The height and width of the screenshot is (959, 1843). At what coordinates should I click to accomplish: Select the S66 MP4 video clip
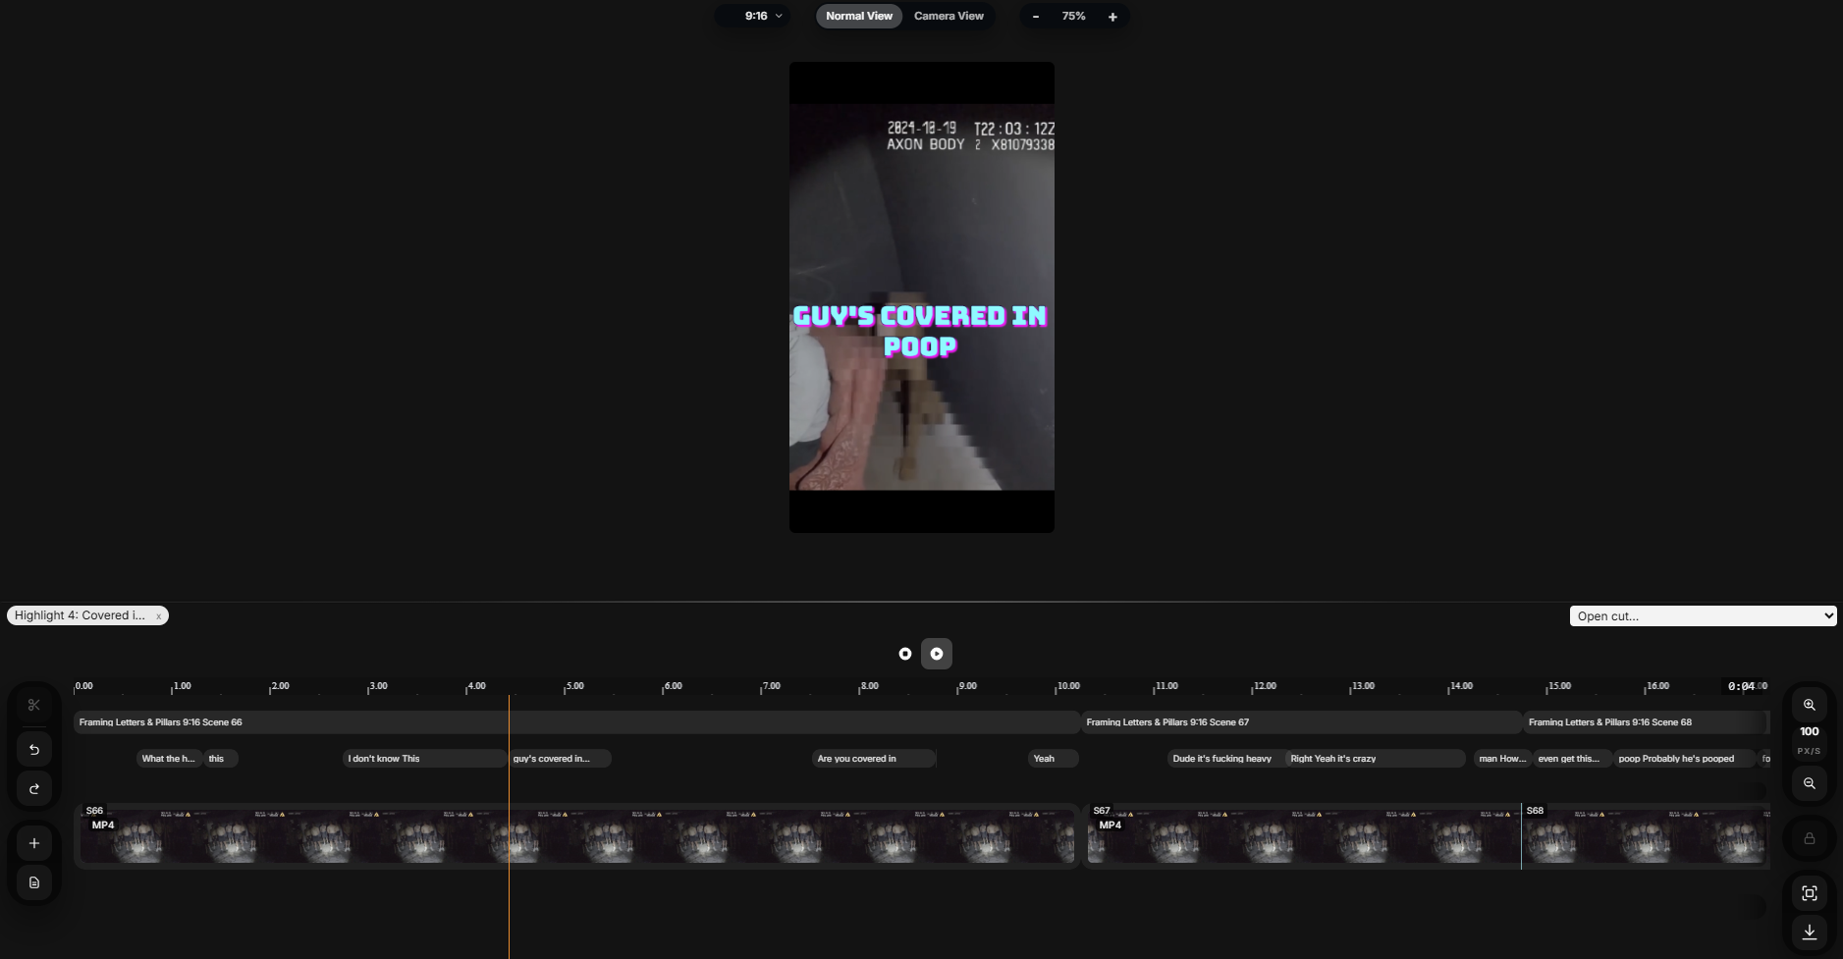click(x=577, y=836)
